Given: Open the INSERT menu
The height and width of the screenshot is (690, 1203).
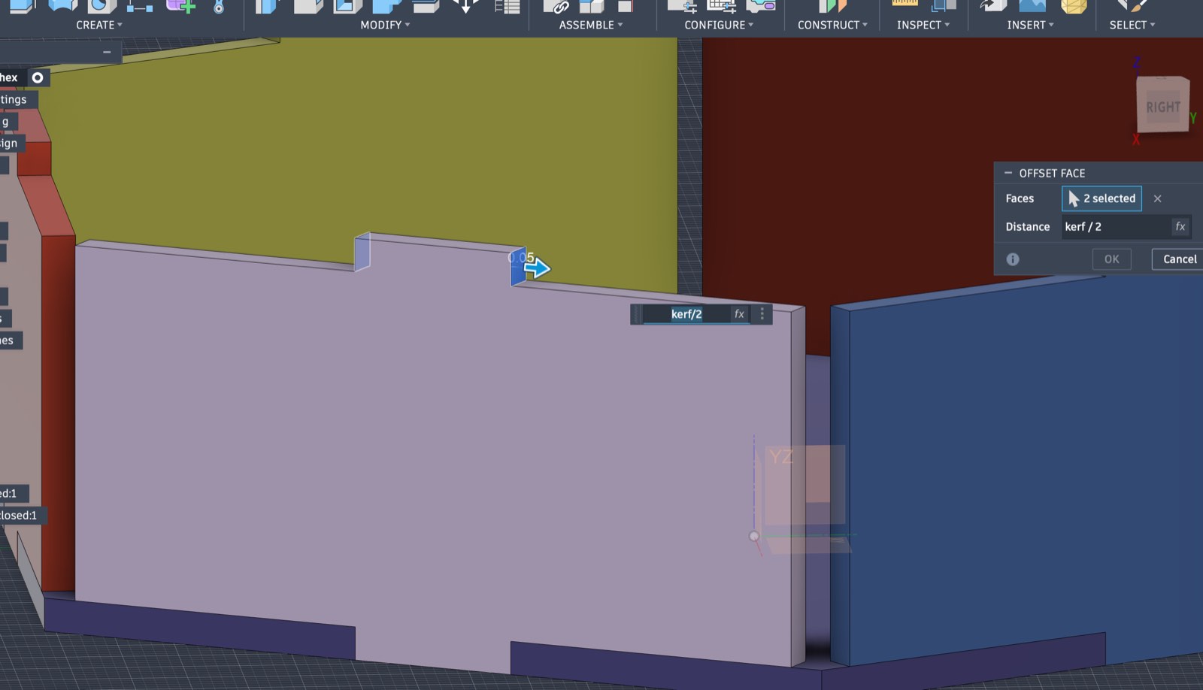Looking at the screenshot, I should (x=1030, y=25).
